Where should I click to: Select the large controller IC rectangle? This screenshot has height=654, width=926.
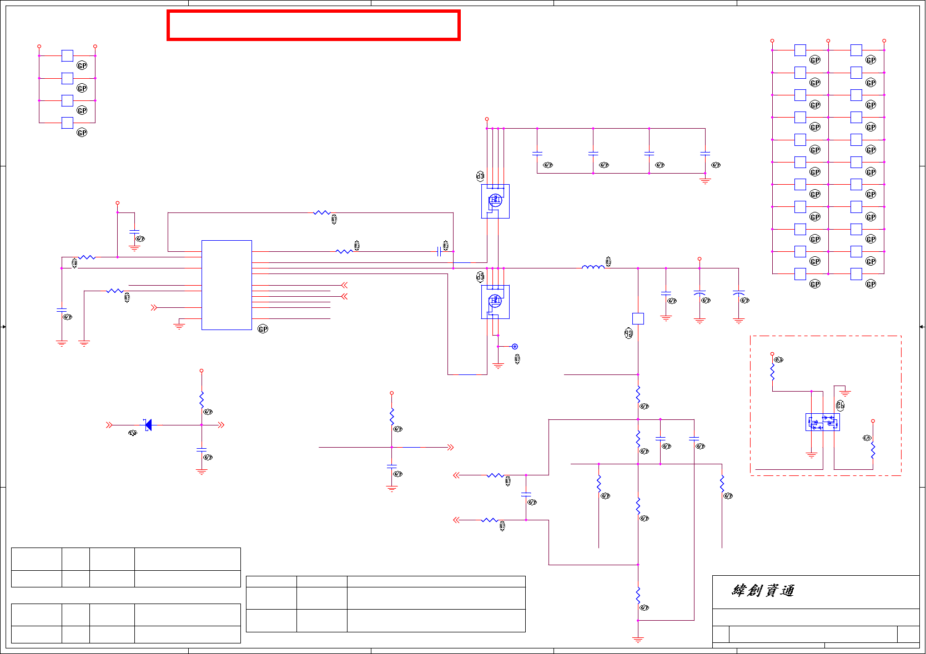pyautogui.click(x=227, y=285)
